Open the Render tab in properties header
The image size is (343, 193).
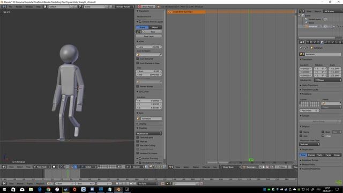pos(307,42)
